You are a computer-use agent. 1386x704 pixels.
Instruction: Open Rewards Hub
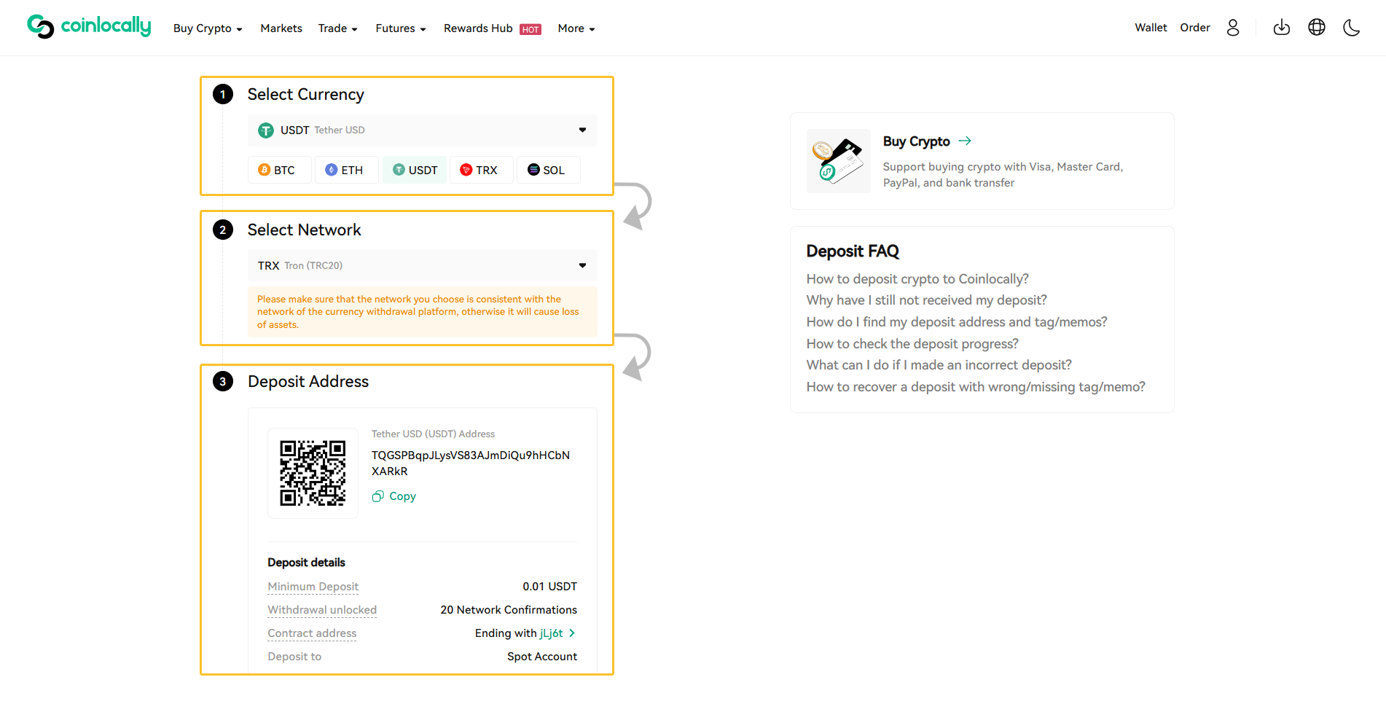[478, 28]
